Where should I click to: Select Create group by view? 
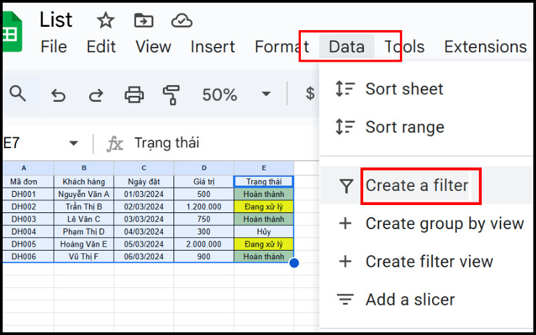point(445,224)
